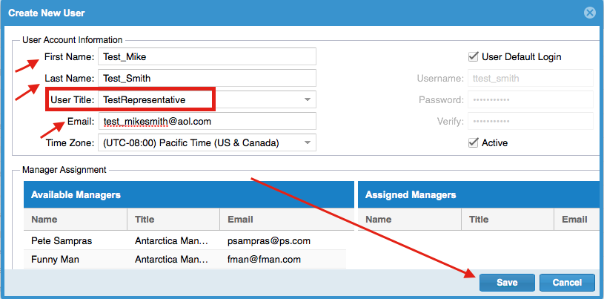Open the User Title dropdown
The image size is (604, 299).
click(x=307, y=99)
